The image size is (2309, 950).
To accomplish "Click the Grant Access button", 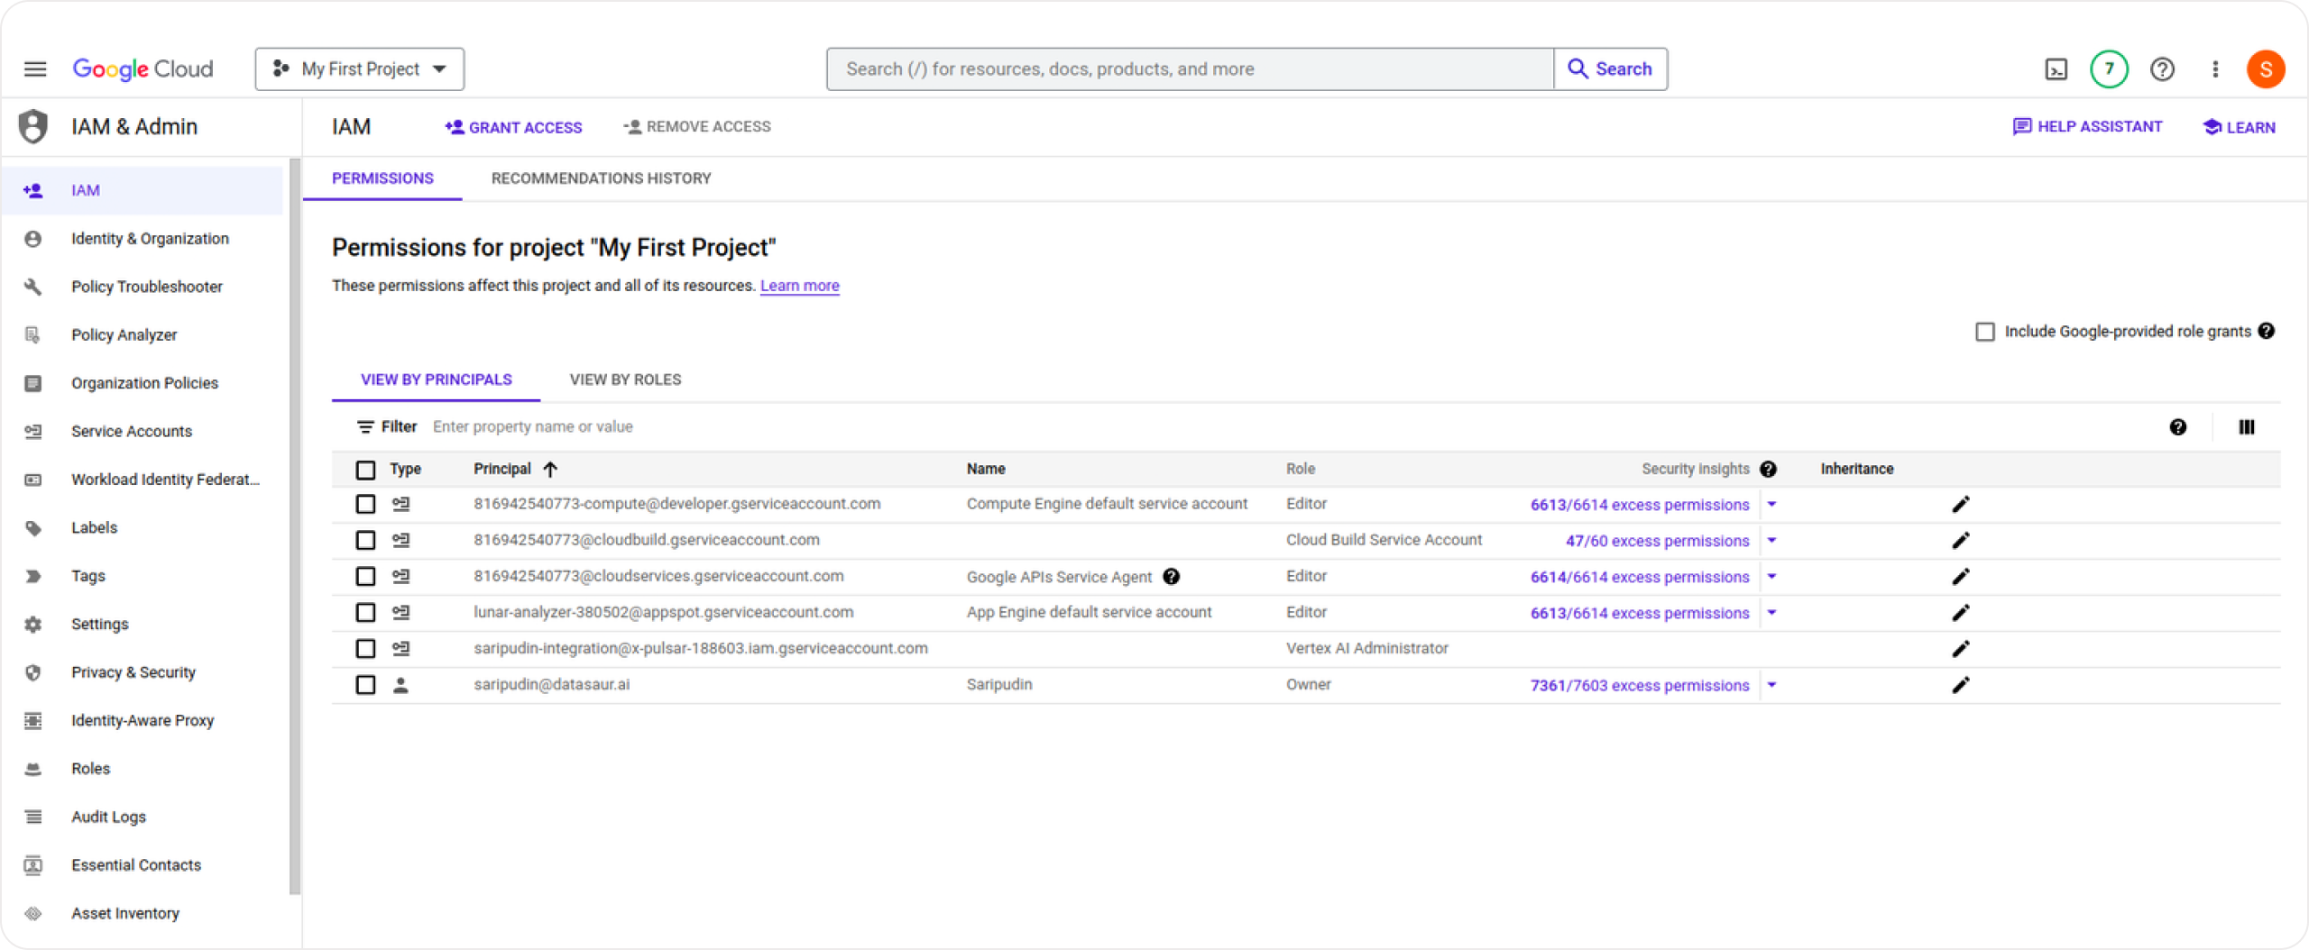I will coord(512,127).
